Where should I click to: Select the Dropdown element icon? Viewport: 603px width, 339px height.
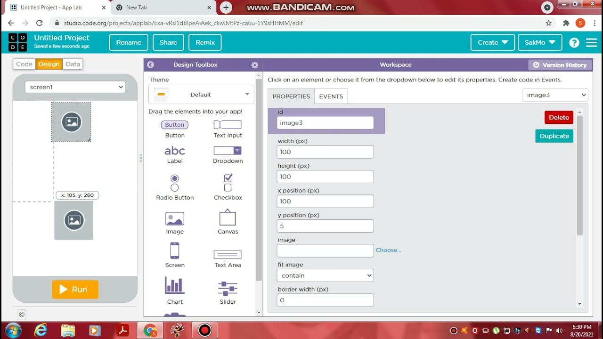click(x=228, y=151)
